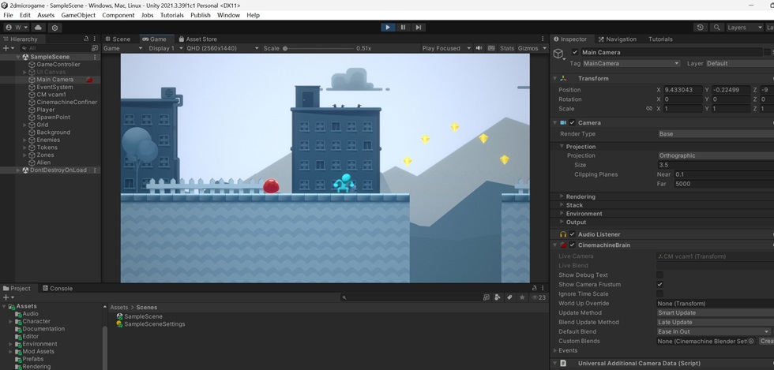Switch to the Console tab
The width and height of the screenshot is (774, 370).
click(x=58, y=289)
